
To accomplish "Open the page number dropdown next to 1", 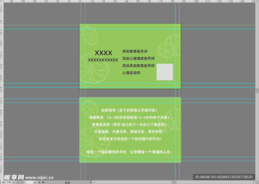I will coord(35,182).
